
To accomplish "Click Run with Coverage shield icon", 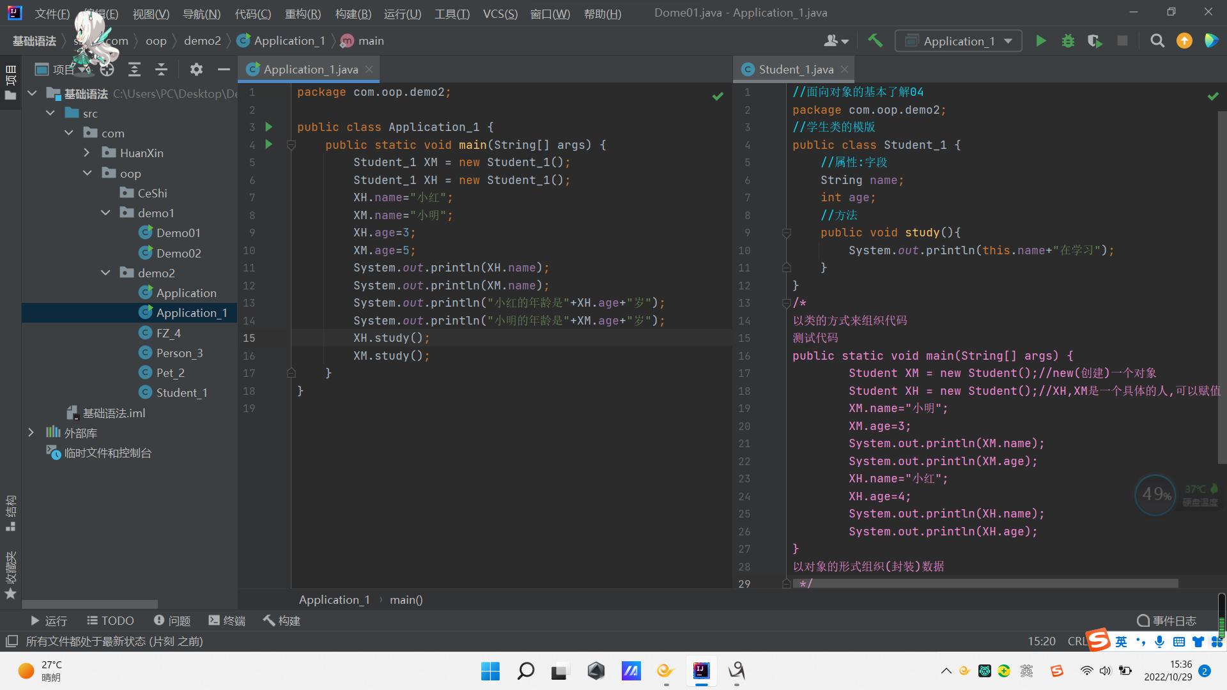I will [x=1095, y=41].
